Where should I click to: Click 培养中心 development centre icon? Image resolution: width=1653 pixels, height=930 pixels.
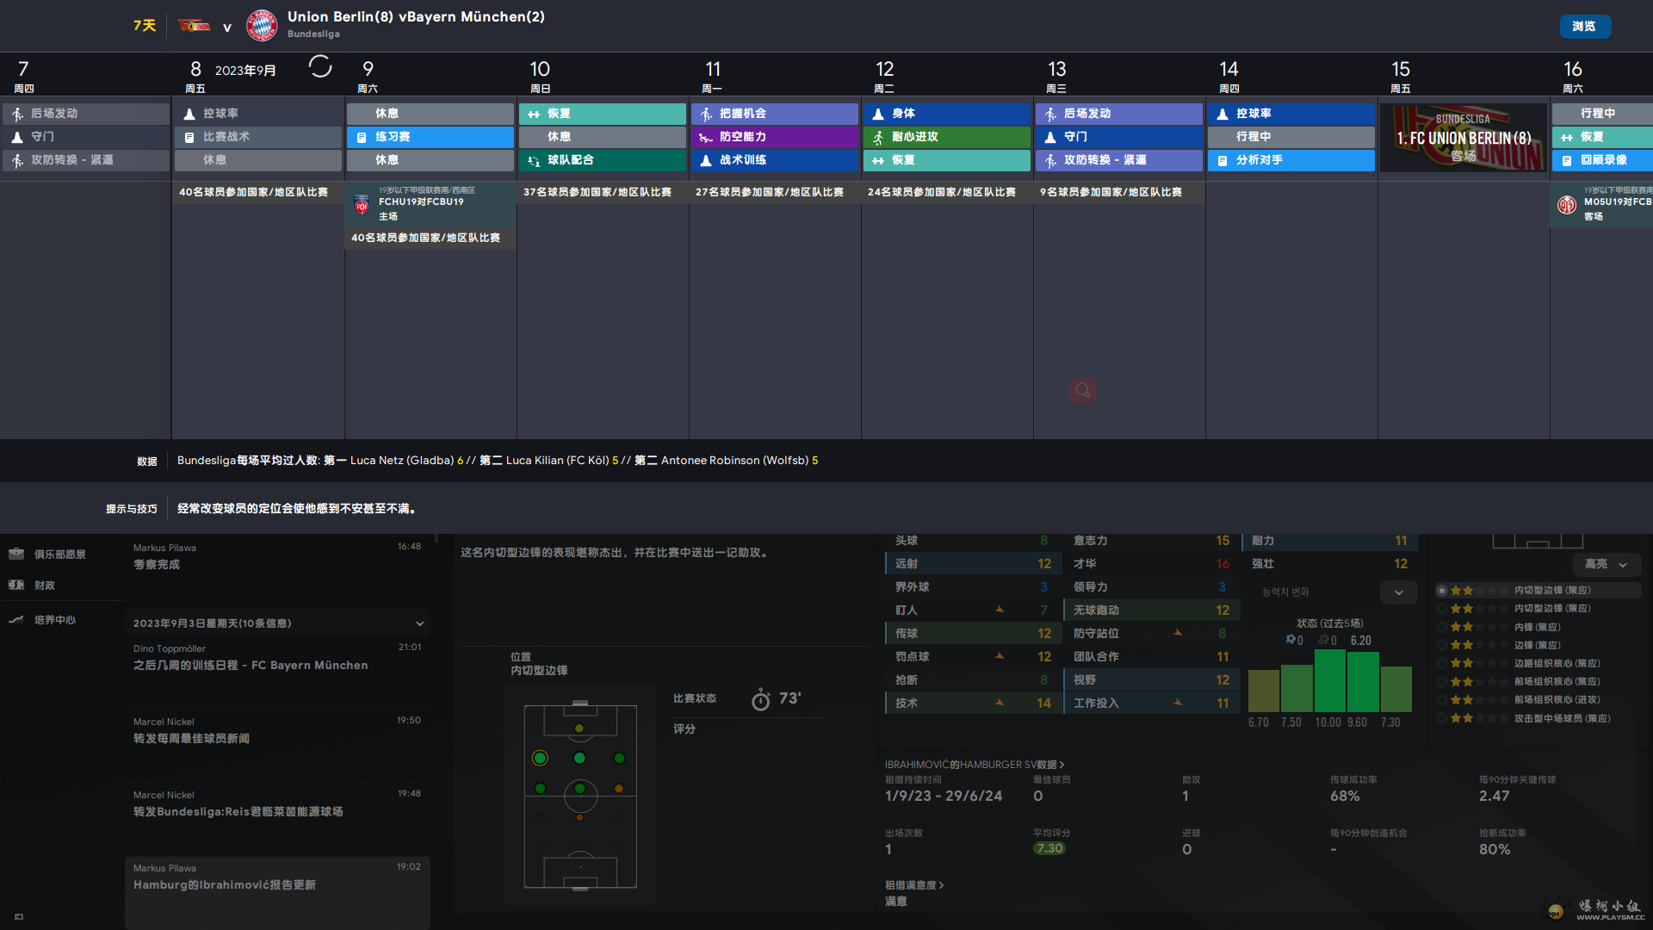[x=16, y=619]
